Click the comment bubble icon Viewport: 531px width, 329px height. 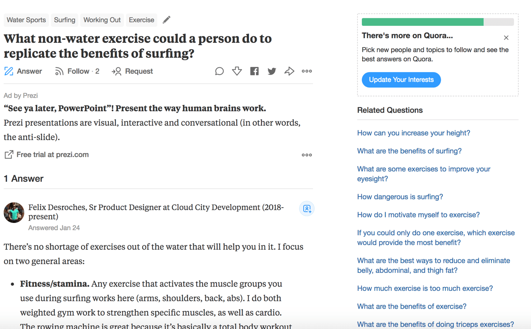(x=219, y=71)
